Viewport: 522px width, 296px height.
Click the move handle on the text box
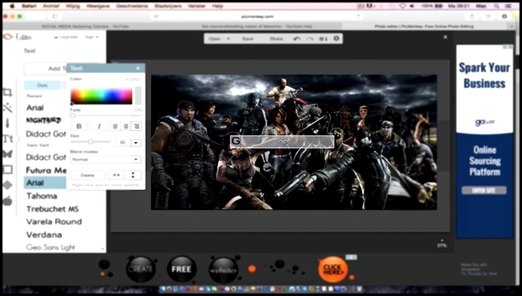point(283,142)
